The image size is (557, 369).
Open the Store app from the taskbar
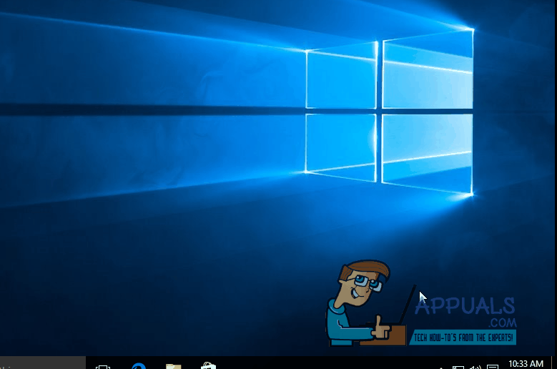pos(208,366)
